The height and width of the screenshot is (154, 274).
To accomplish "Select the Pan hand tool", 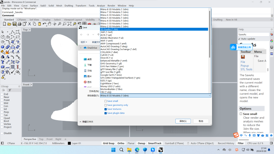I will (49, 24).
